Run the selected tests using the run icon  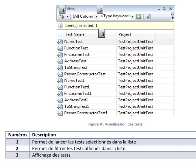pyautogui.click(x=62, y=16)
